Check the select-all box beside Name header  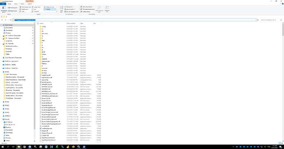pyautogui.click(x=38, y=23)
